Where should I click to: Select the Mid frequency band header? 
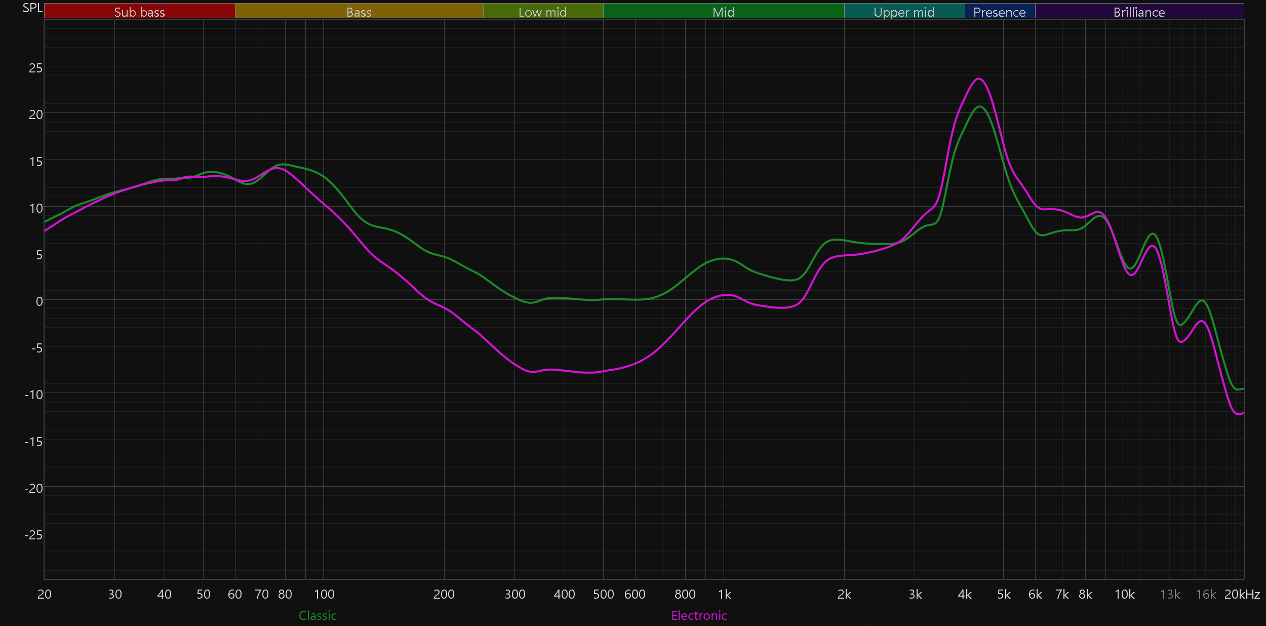click(723, 12)
